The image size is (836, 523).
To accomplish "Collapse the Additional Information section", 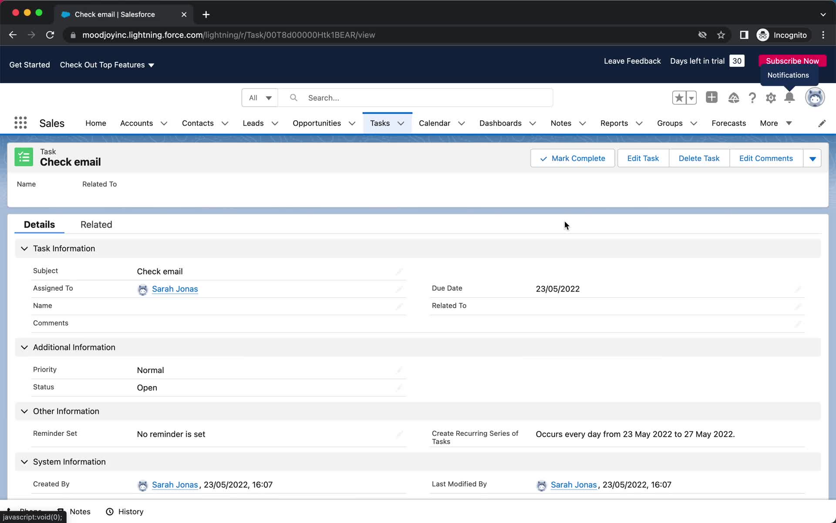I will tap(24, 347).
